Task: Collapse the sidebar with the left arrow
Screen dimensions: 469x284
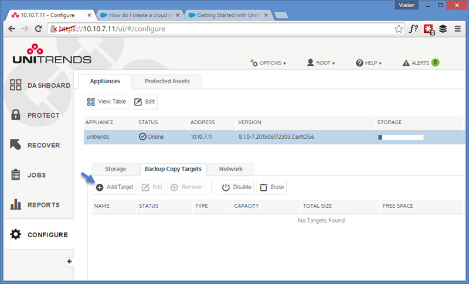Action: [69, 261]
